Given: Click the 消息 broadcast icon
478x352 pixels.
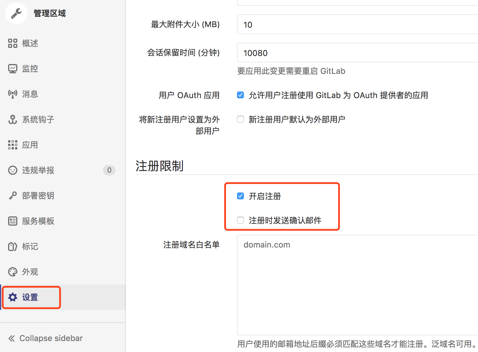Looking at the screenshot, I should (13, 94).
